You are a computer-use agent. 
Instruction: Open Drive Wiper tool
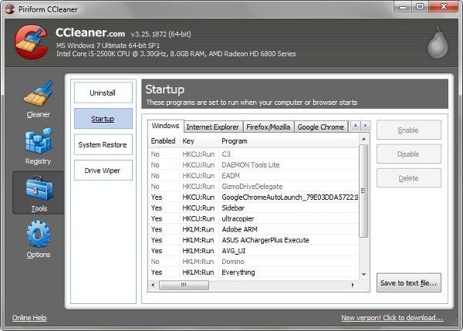(103, 171)
